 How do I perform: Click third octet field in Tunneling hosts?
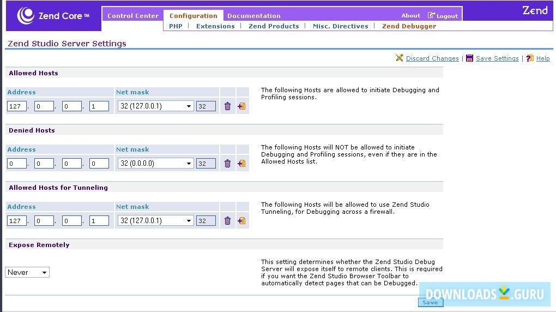(x=71, y=221)
